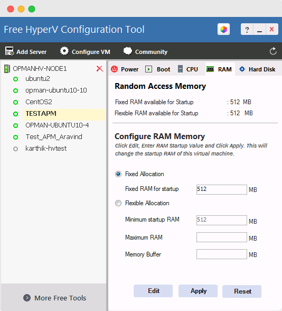
Task: Click the Maximum RAM input field
Action: tap(222, 237)
